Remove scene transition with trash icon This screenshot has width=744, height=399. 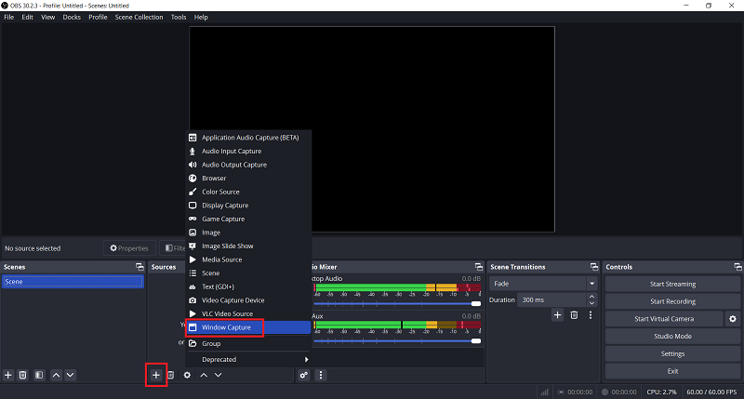574,314
